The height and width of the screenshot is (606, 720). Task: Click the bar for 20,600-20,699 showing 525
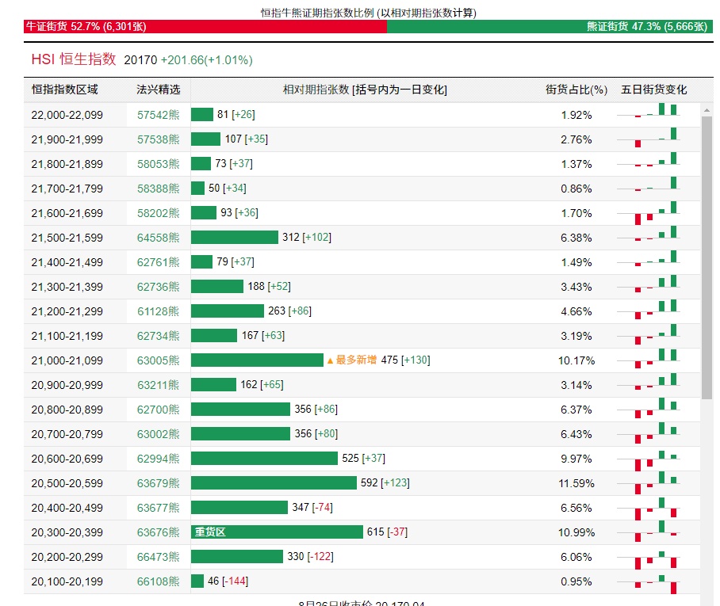[x=264, y=459]
